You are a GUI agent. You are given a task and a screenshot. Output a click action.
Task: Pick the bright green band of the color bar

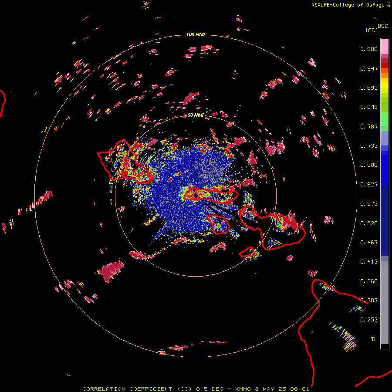(x=385, y=119)
